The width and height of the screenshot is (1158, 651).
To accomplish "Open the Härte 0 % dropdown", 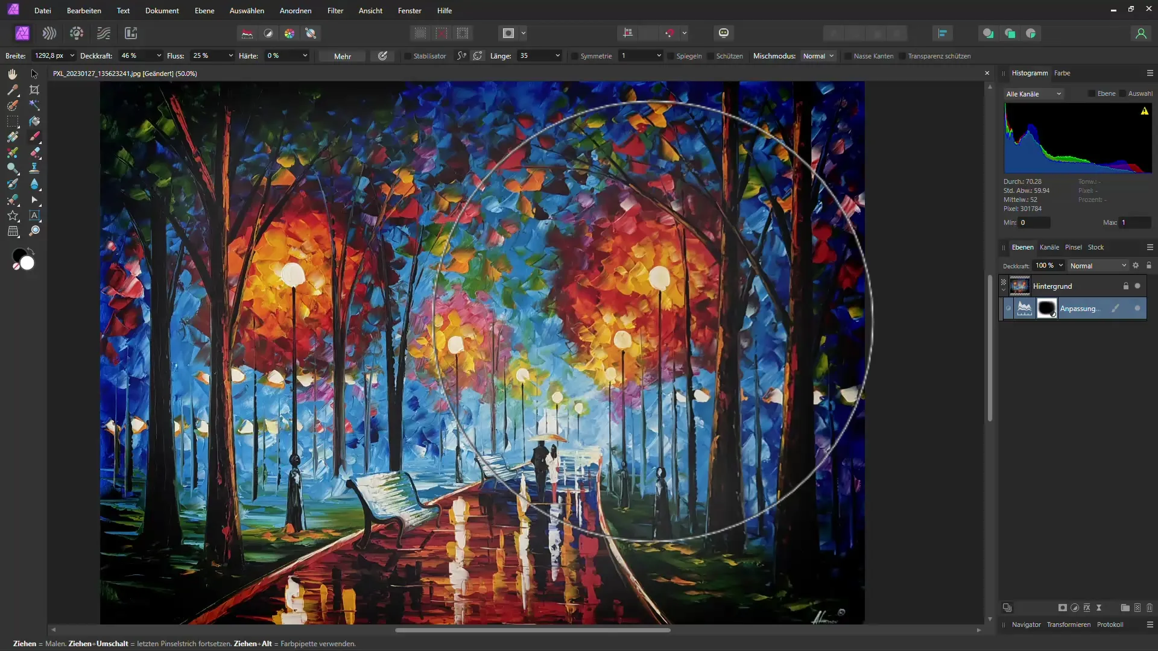I will [305, 55].
